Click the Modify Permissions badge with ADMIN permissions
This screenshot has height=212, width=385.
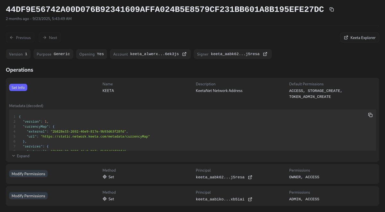click(x=28, y=196)
